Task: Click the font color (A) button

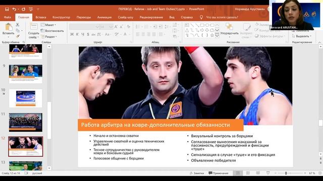Action: pyautogui.click(x=125, y=34)
